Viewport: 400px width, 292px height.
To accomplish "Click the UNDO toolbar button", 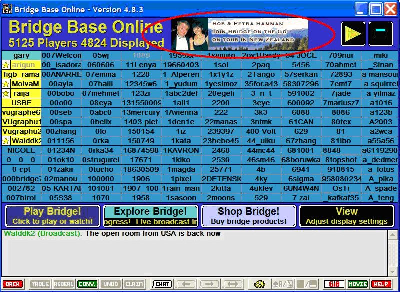I will pyautogui.click(x=110, y=284).
